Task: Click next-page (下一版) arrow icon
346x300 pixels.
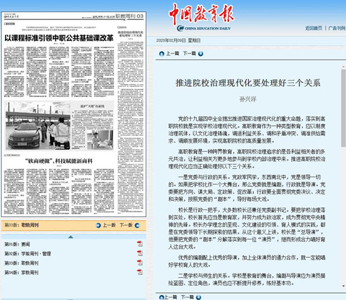Action: (137, 225)
